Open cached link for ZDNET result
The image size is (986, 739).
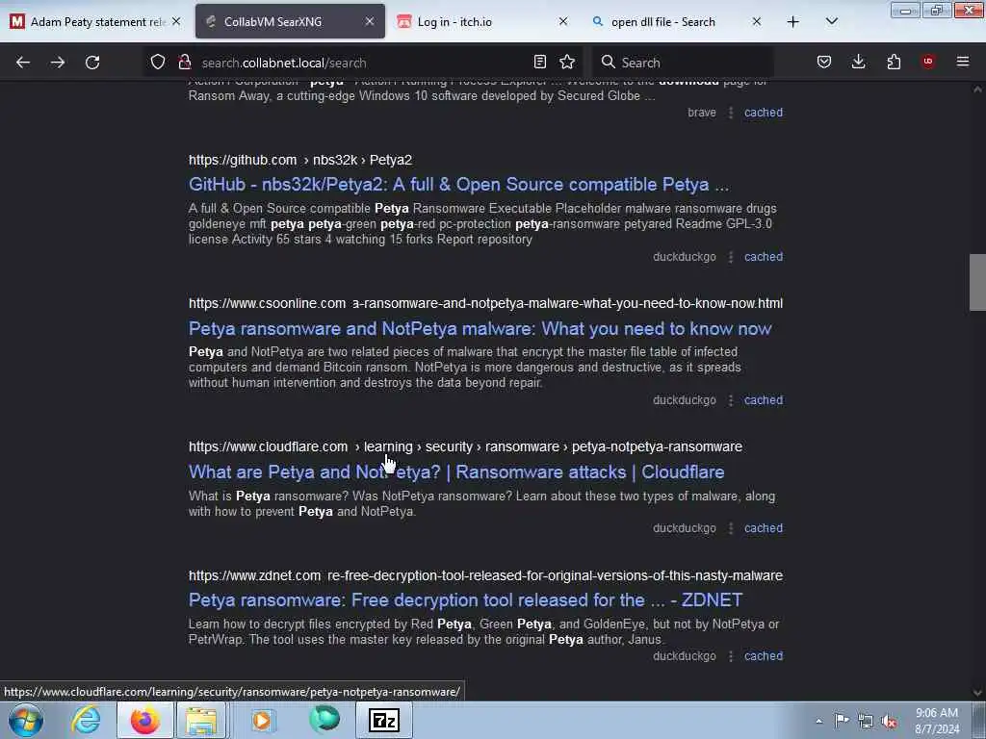(x=764, y=655)
